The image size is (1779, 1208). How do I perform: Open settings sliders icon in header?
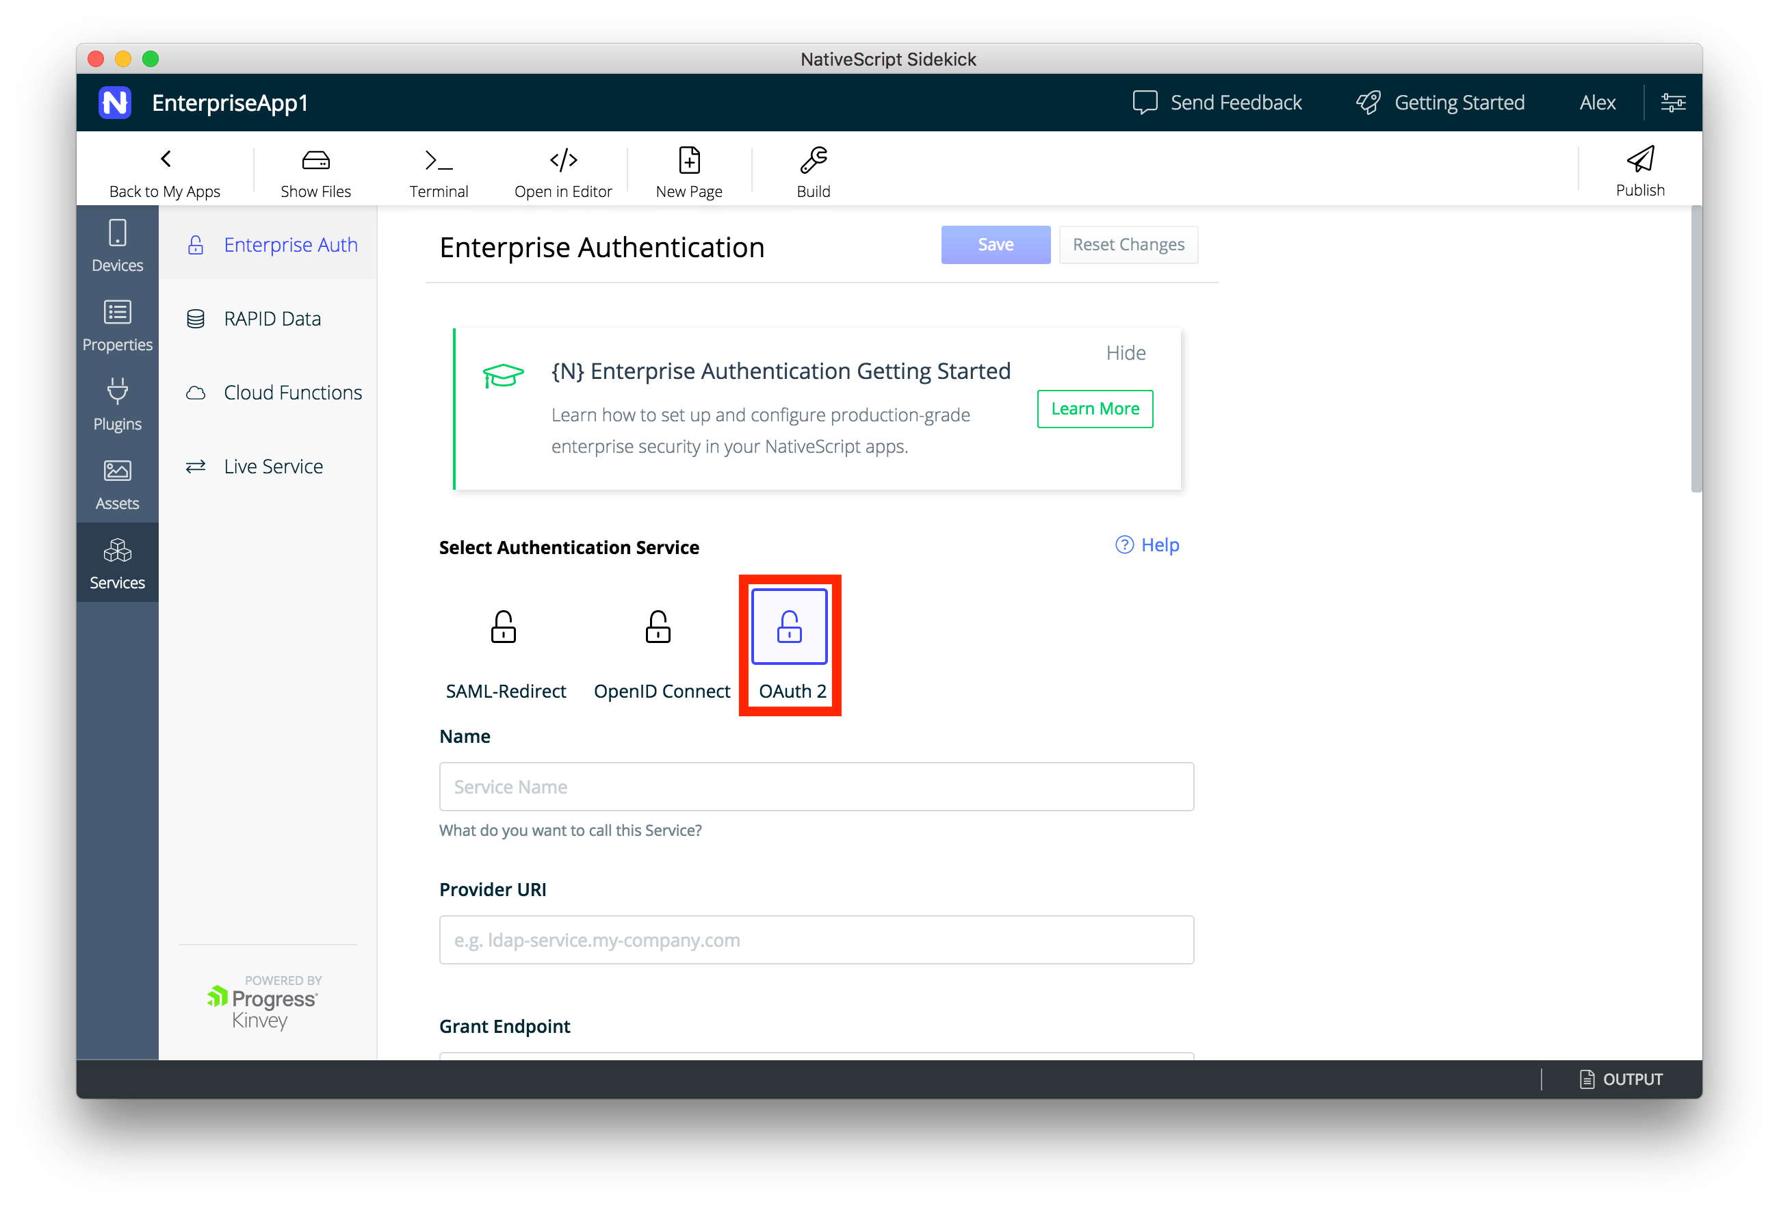click(1672, 102)
